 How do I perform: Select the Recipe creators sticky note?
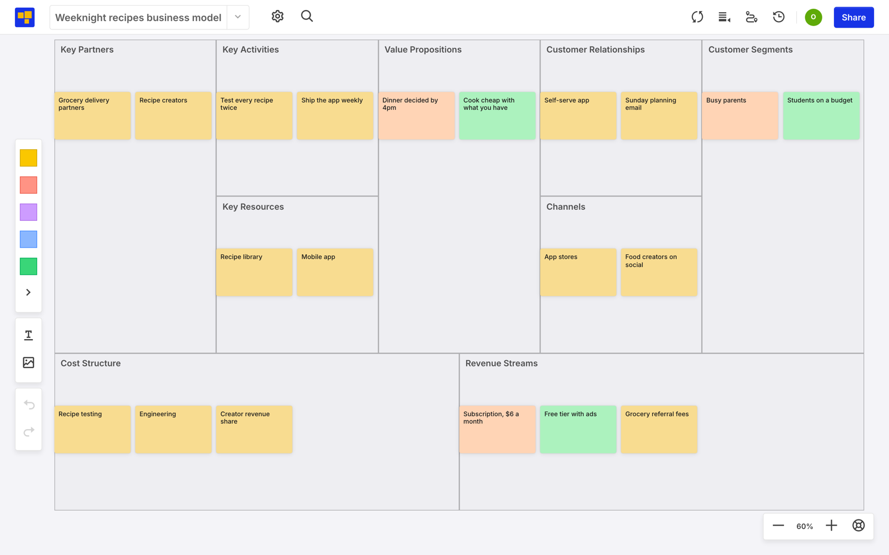point(173,115)
